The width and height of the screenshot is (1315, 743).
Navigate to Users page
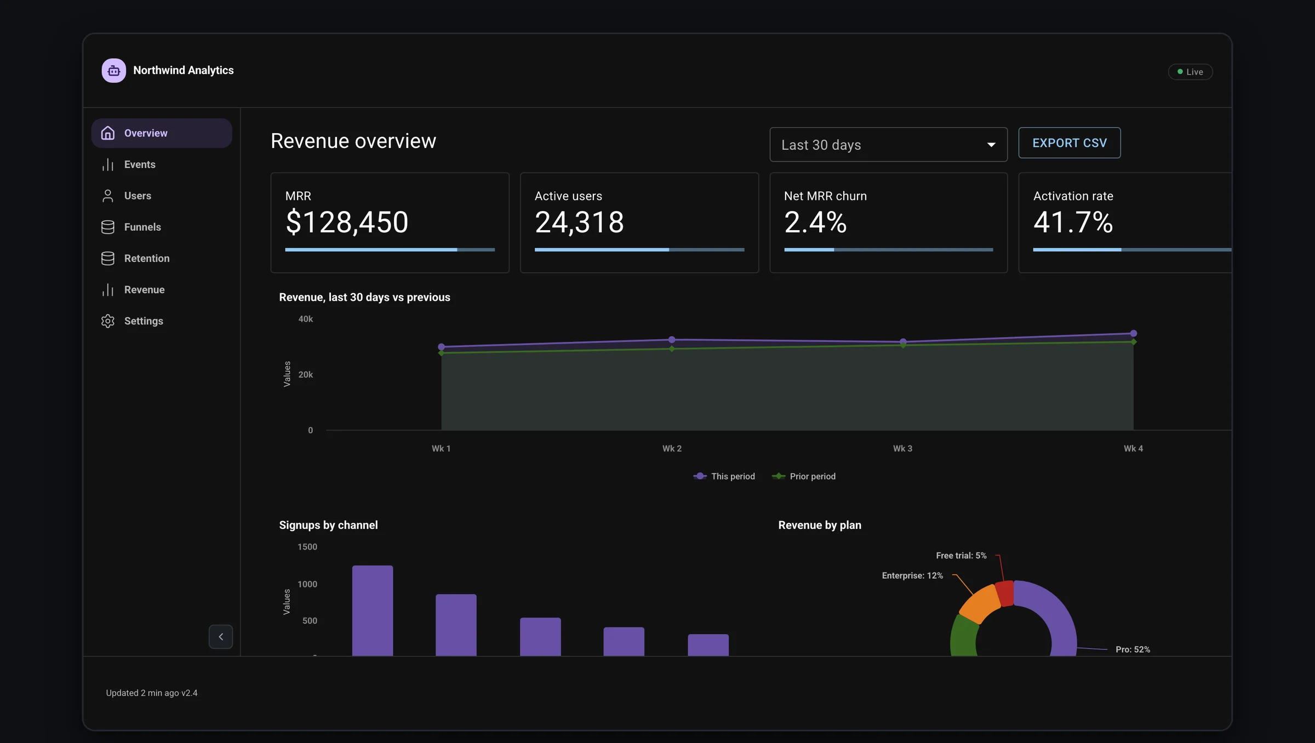162,196
